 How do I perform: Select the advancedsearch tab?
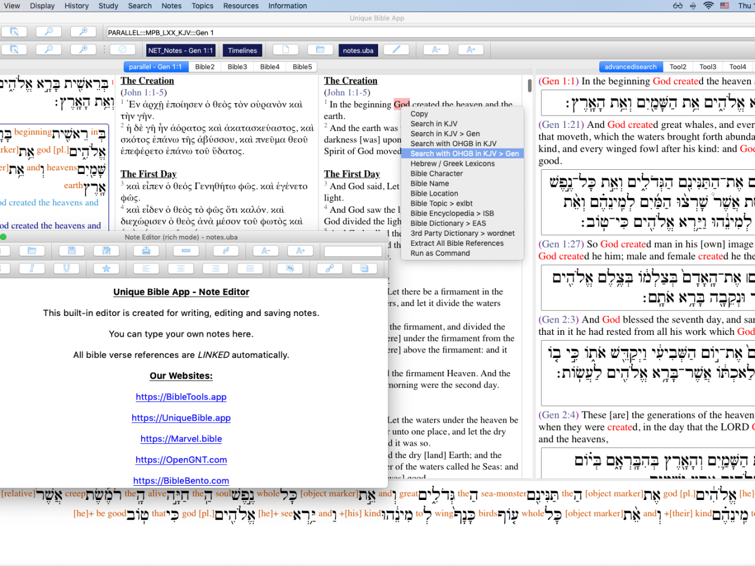[630, 67]
